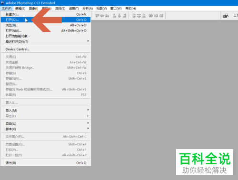Click the distribute left edges icon
This screenshot has height=180, width=238.
click(151, 16)
